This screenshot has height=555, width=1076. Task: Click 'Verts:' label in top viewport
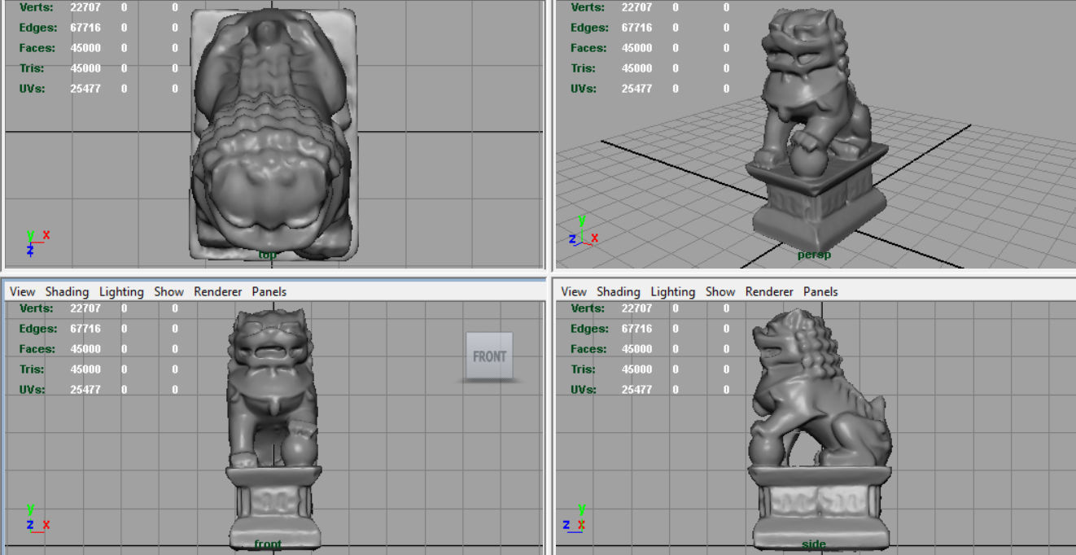[36, 7]
